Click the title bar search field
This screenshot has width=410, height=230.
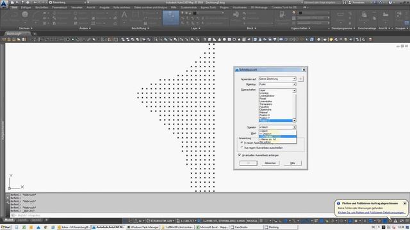(322, 3)
